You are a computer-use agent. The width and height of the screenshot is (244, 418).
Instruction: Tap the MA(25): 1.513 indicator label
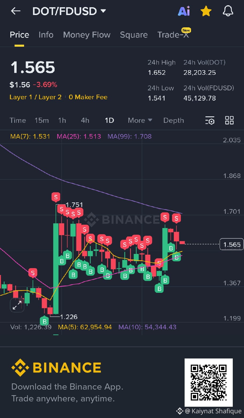[79, 136]
